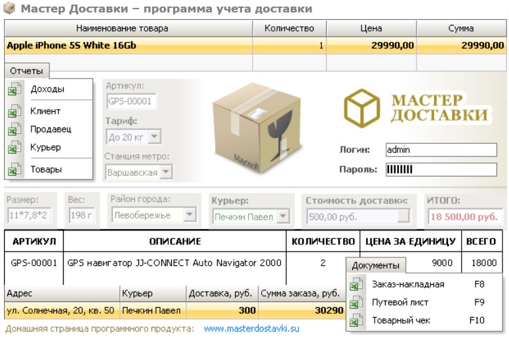509x342 pixels.
Task: Choose Заказ-накладная F8 document
Action: [424, 284]
